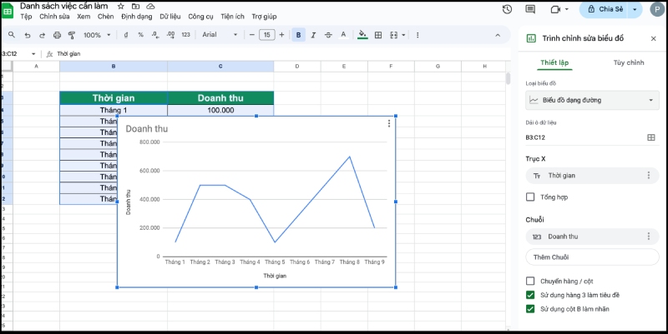Open the Google account avatar P
Viewport: 668px width, 334px height.
pos(657,9)
